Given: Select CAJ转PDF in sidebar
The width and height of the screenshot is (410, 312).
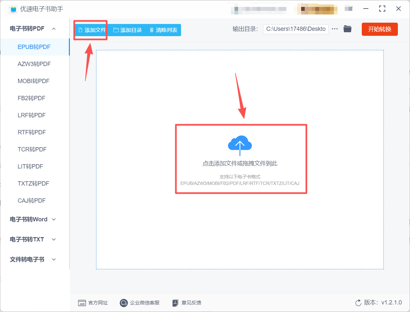Looking at the screenshot, I should 31,201.
